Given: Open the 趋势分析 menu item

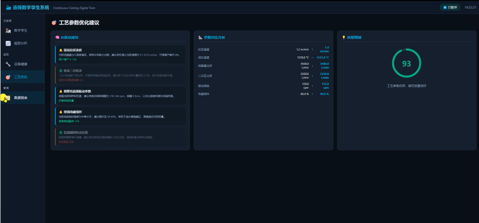Looking at the screenshot, I should click(x=22, y=43).
